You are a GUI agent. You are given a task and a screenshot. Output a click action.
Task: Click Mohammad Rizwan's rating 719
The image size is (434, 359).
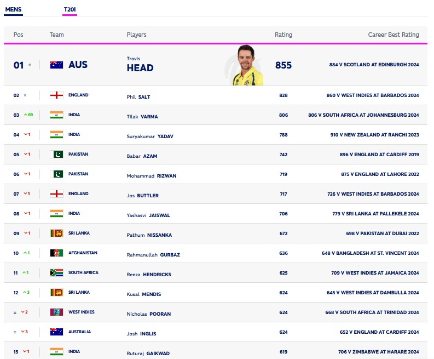pos(283,174)
